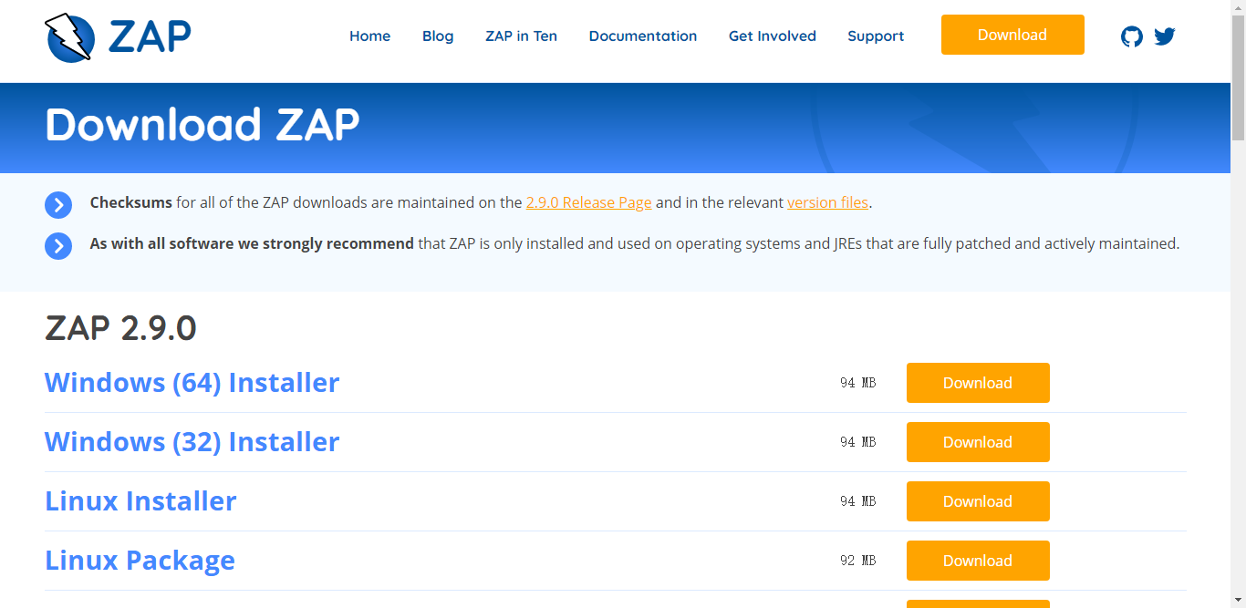
Task: Open the Support page
Action: (876, 36)
